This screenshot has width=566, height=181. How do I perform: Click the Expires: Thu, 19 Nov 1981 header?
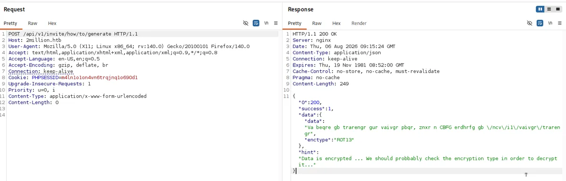coord(348,65)
